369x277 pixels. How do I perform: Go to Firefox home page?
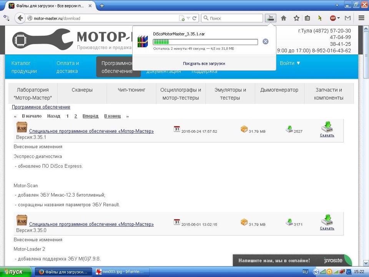(x=284, y=18)
